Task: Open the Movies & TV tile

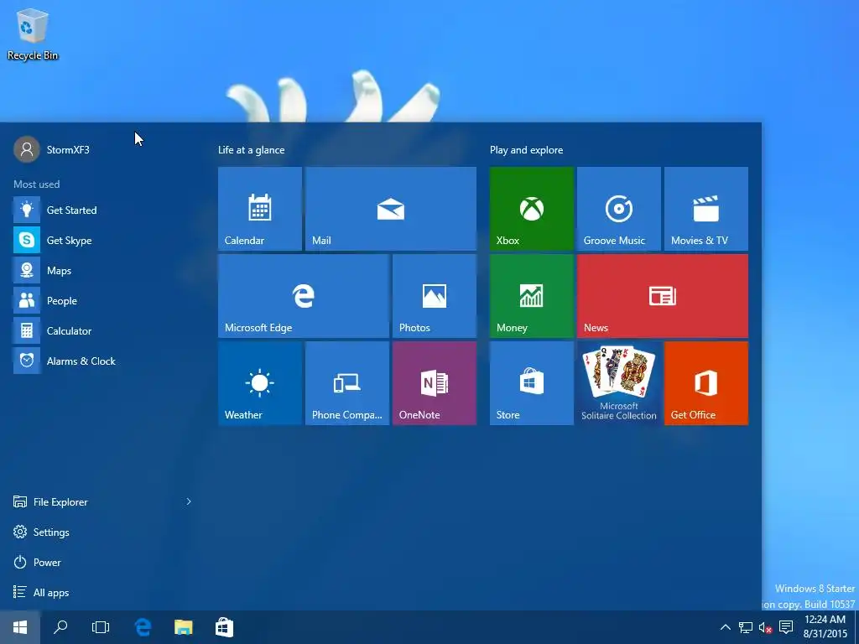Action: 706,209
